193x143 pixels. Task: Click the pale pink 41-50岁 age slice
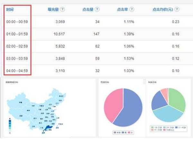(x=165, y=94)
